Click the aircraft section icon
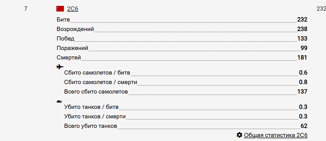326x141 pixels. [60, 67]
